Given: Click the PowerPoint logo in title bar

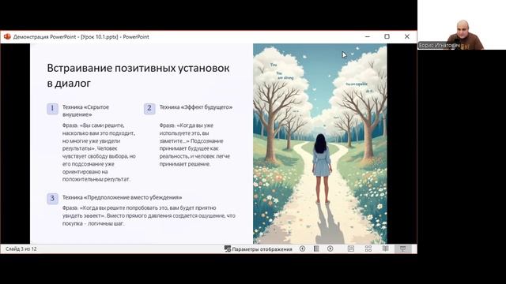Looking at the screenshot, I should tap(7, 37).
